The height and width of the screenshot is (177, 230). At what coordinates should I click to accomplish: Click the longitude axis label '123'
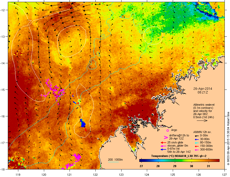[121, 174]
